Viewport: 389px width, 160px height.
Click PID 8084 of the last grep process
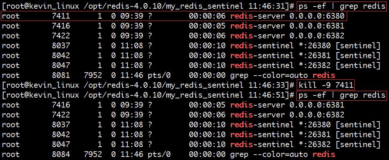(x=61, y=155)
